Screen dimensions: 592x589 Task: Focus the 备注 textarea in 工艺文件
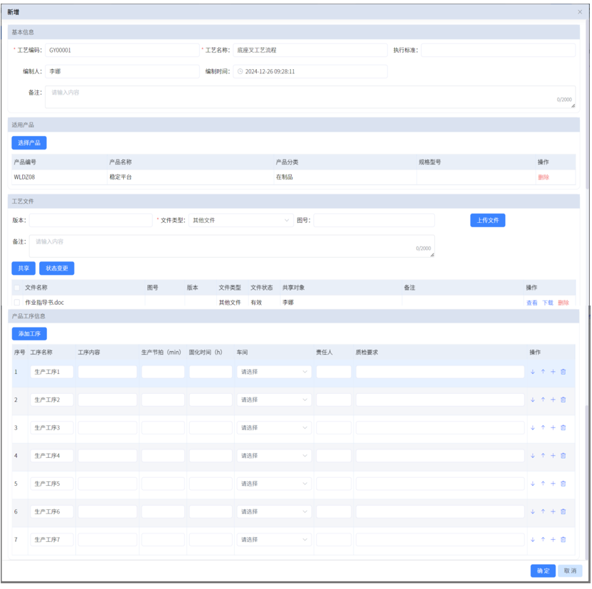click(232, 246)
